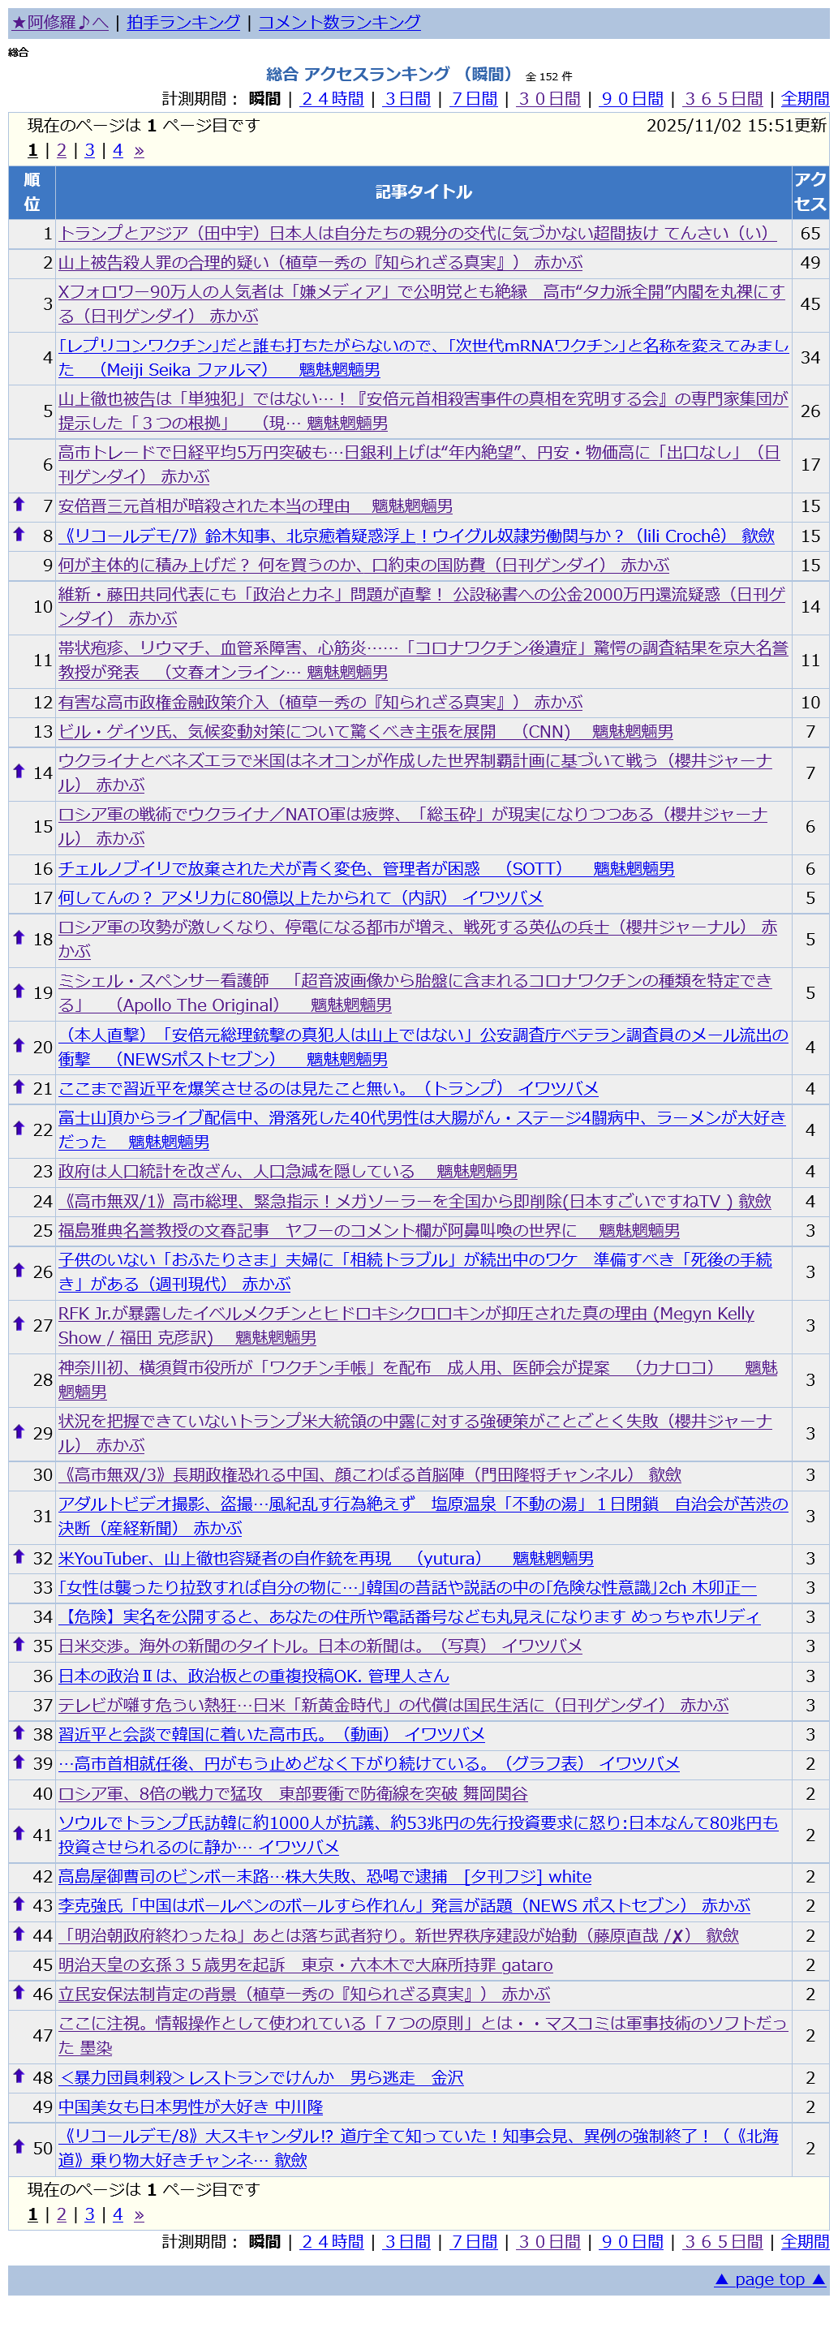Click the up-arrow icon next to rank 26

18,1270
